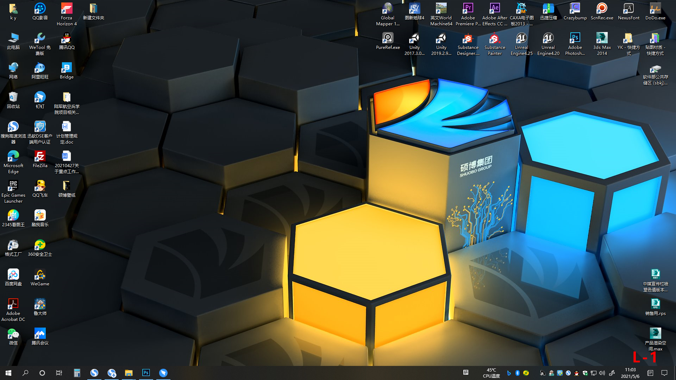Open the Forza Horizon 4 desktop icon

click(67, 9)
